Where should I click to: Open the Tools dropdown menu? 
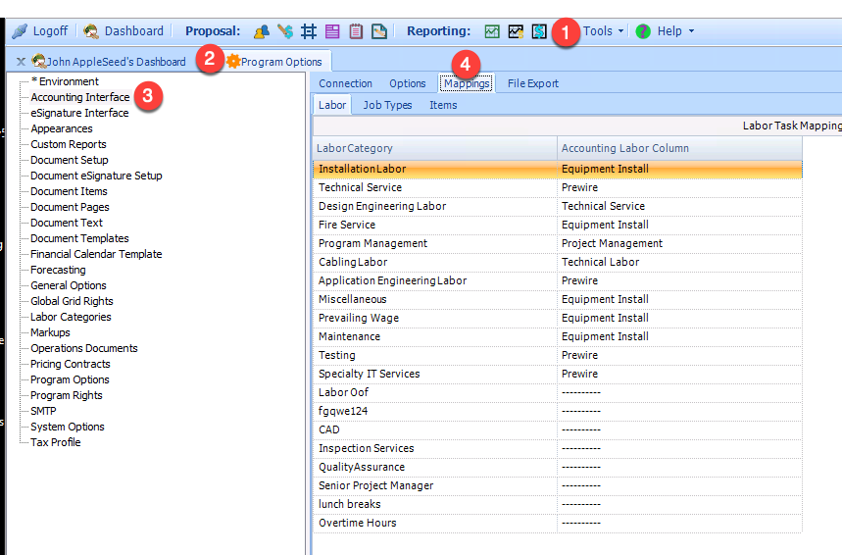click(x=603, y=31)
